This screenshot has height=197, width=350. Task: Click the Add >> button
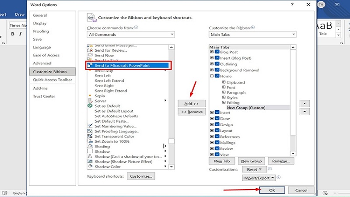point(192,104)
